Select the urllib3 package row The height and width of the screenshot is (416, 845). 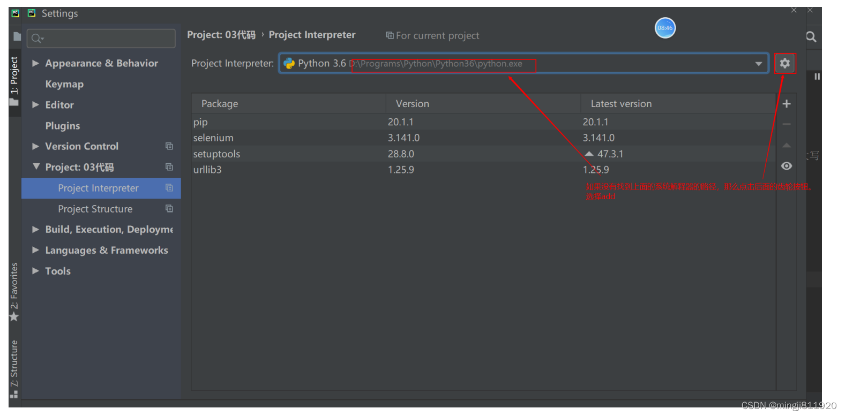483,170
